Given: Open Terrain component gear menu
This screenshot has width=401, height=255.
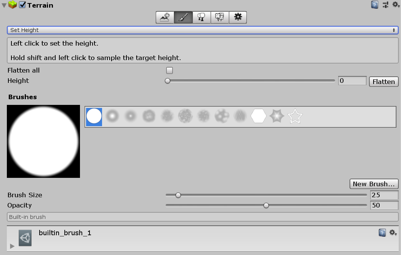Looking at the screenshot, I should pos(396,5).
